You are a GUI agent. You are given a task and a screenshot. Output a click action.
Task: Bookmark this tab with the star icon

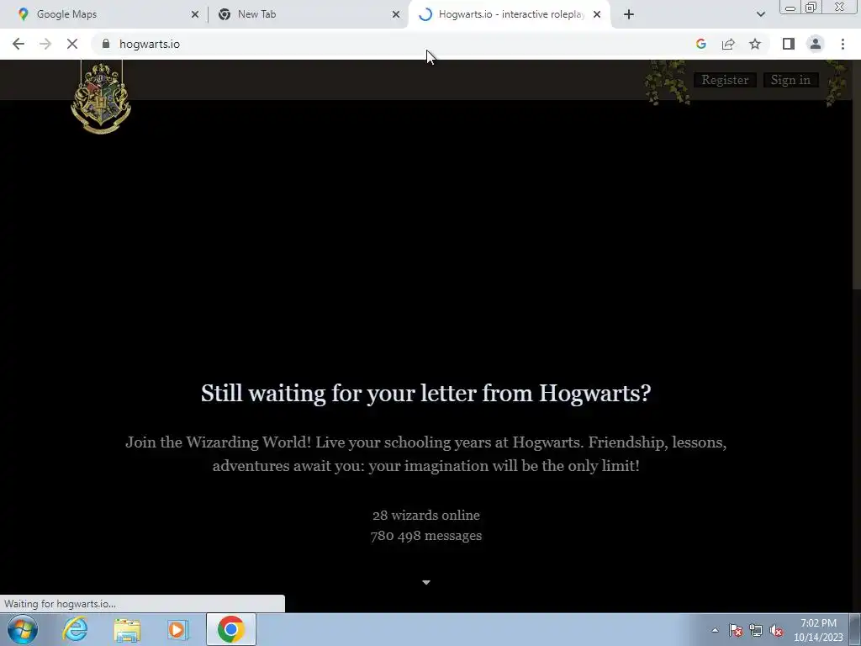click(x=755, y=44)
